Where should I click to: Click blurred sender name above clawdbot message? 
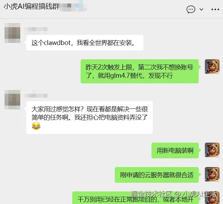point(36,29)
